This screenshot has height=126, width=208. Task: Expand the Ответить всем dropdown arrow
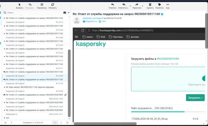130,6
